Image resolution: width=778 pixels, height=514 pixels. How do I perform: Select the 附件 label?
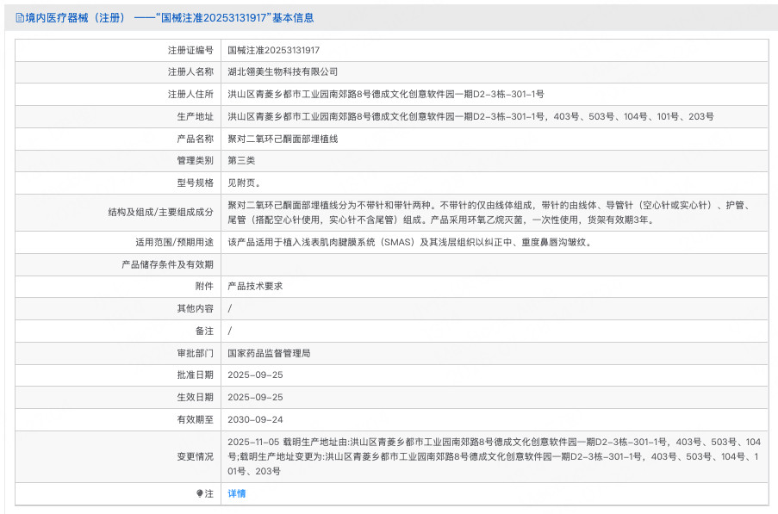pos(204,286)
